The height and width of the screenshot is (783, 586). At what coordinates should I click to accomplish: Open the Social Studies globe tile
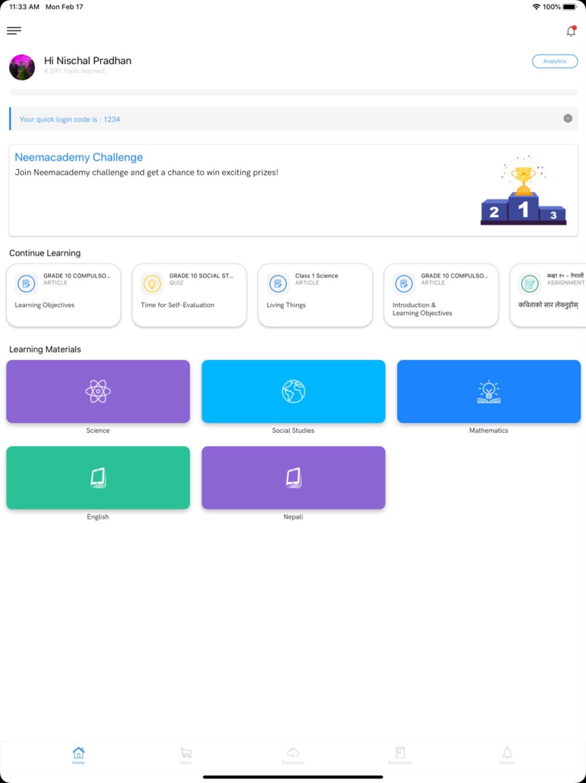294,392
